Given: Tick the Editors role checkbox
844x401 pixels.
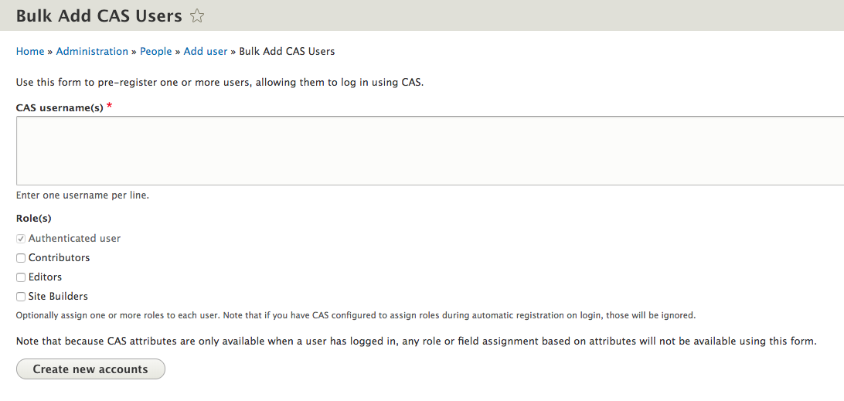Looking at the screenshot, I should pyautogui.click(x=20, y=277).
